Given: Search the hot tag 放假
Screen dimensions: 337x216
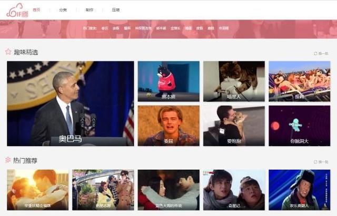Looking at the screenshot, I should tap(116, 28).
